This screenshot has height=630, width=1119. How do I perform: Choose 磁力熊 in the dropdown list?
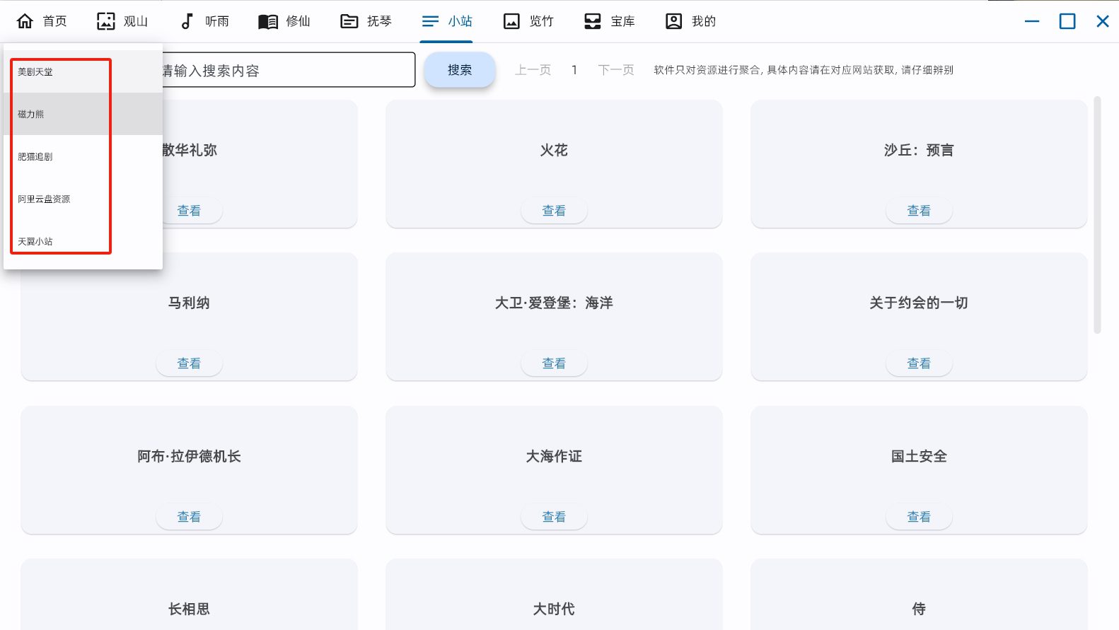[83, 114]
